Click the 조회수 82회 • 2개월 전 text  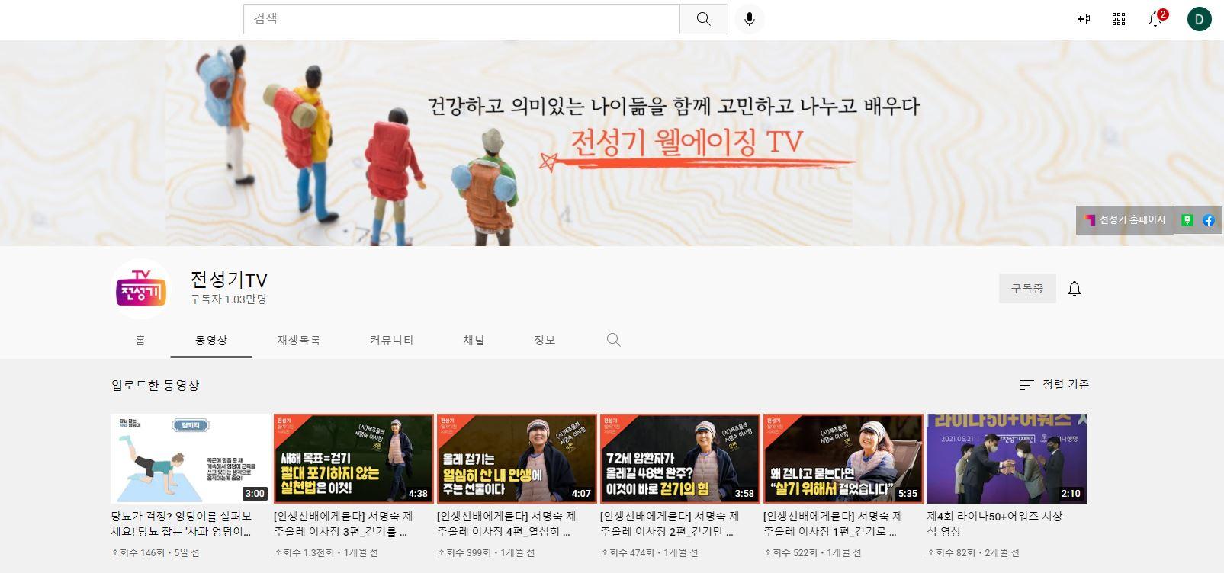(972, 552)
